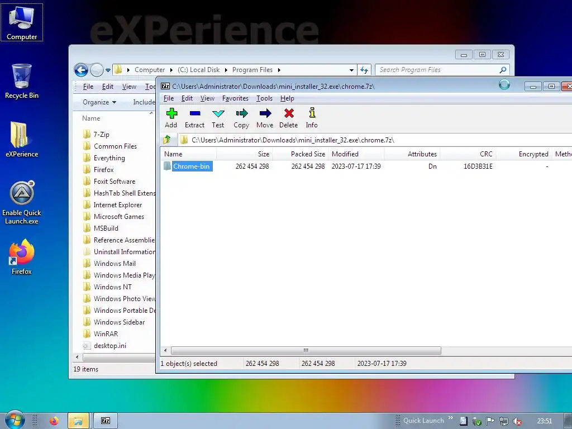Sort 7-Zip list by Attributes column
This screenshot has height=429, width=572.
coord(412,154)
